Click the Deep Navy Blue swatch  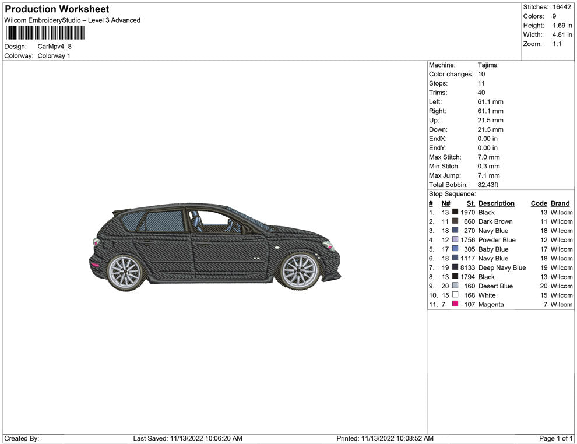[x=455, y=267]
